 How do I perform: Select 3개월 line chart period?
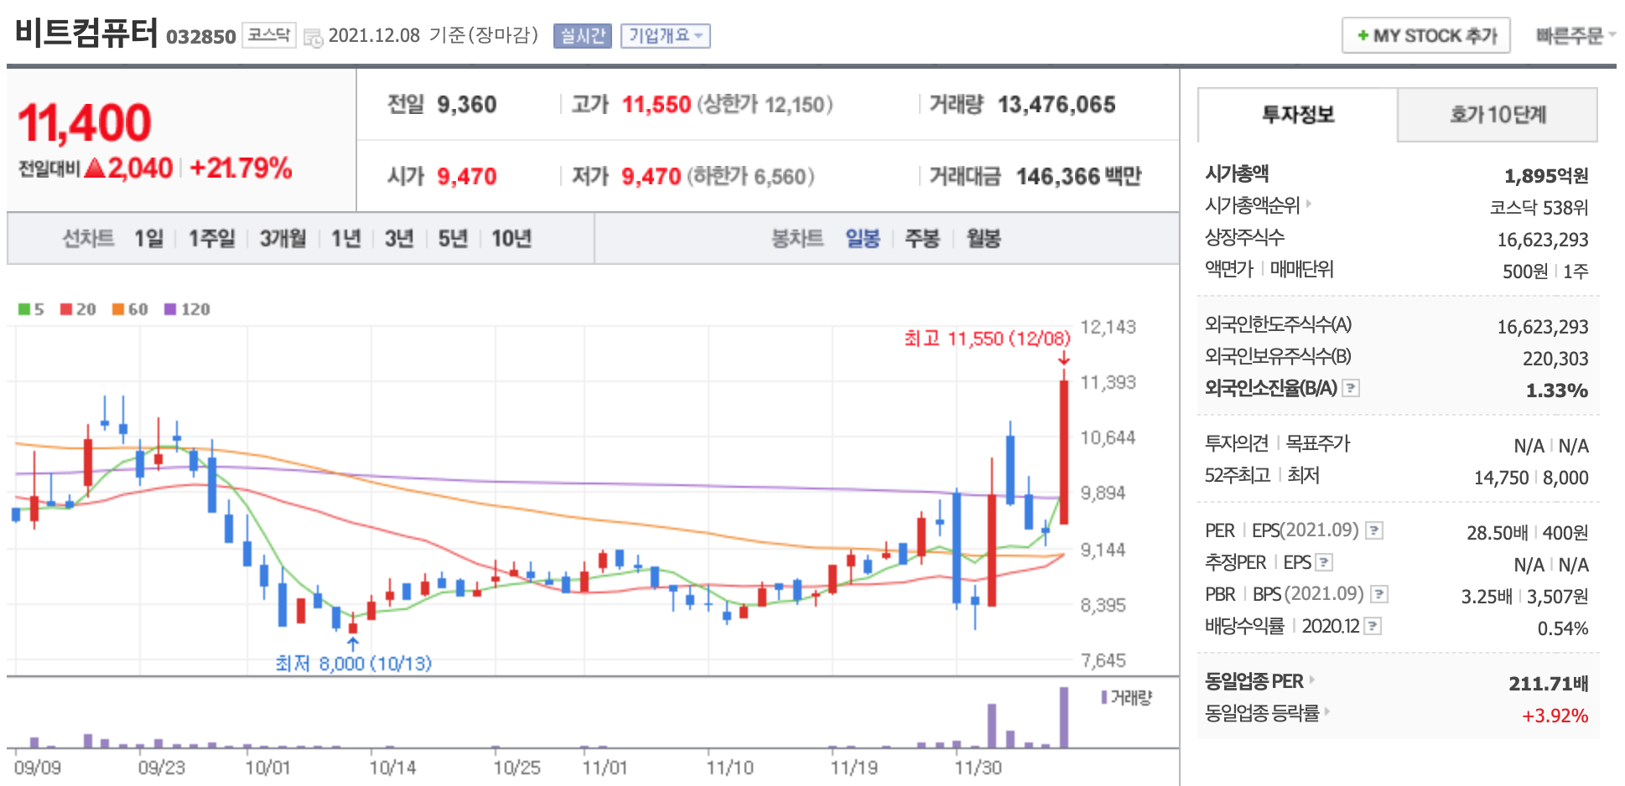[x=283, y=239]
